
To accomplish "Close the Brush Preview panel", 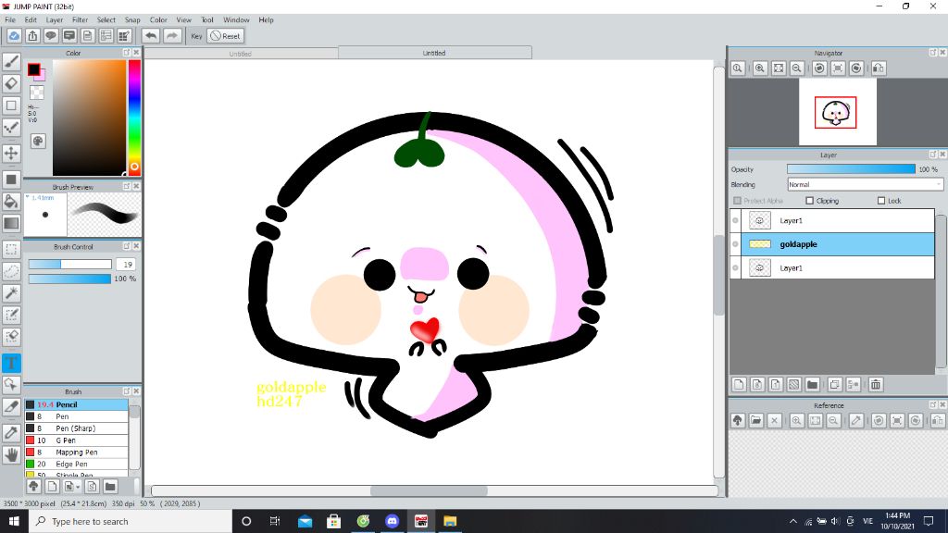I will tap(136, 186).
